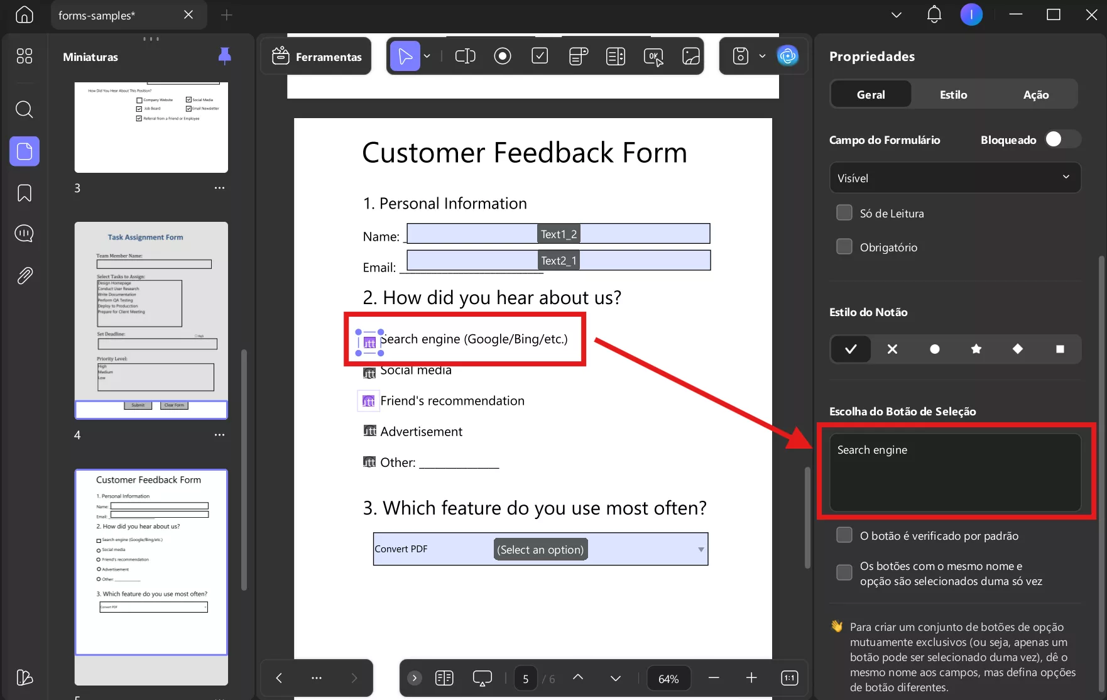
Task: Select the checkbox field tool
Action: tap(540, 57)
